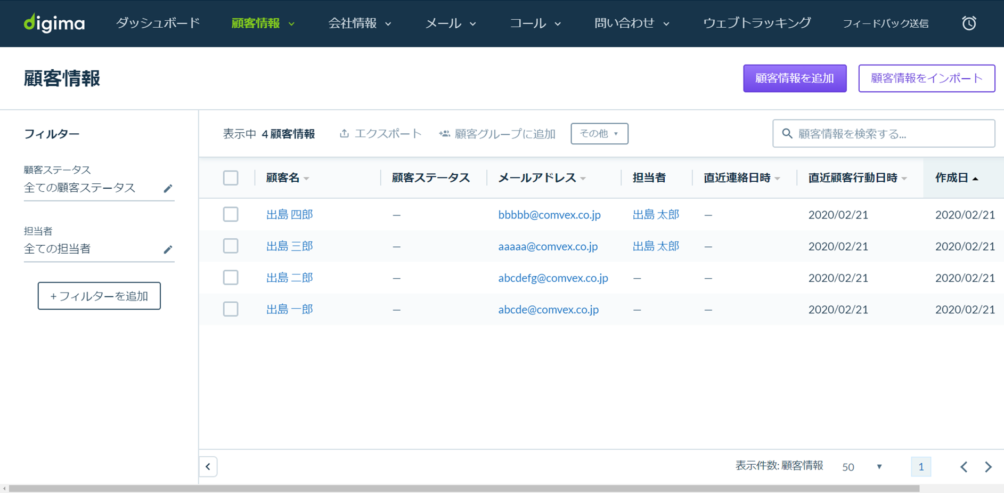
Task: Focus the 顧客情報を検索する search field
Action: pyautogui.click(x=884, y=134)
